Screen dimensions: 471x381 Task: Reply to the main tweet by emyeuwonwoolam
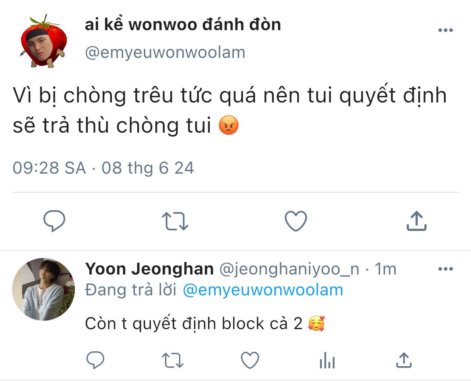pyautogui.click(x=54, y=221)
